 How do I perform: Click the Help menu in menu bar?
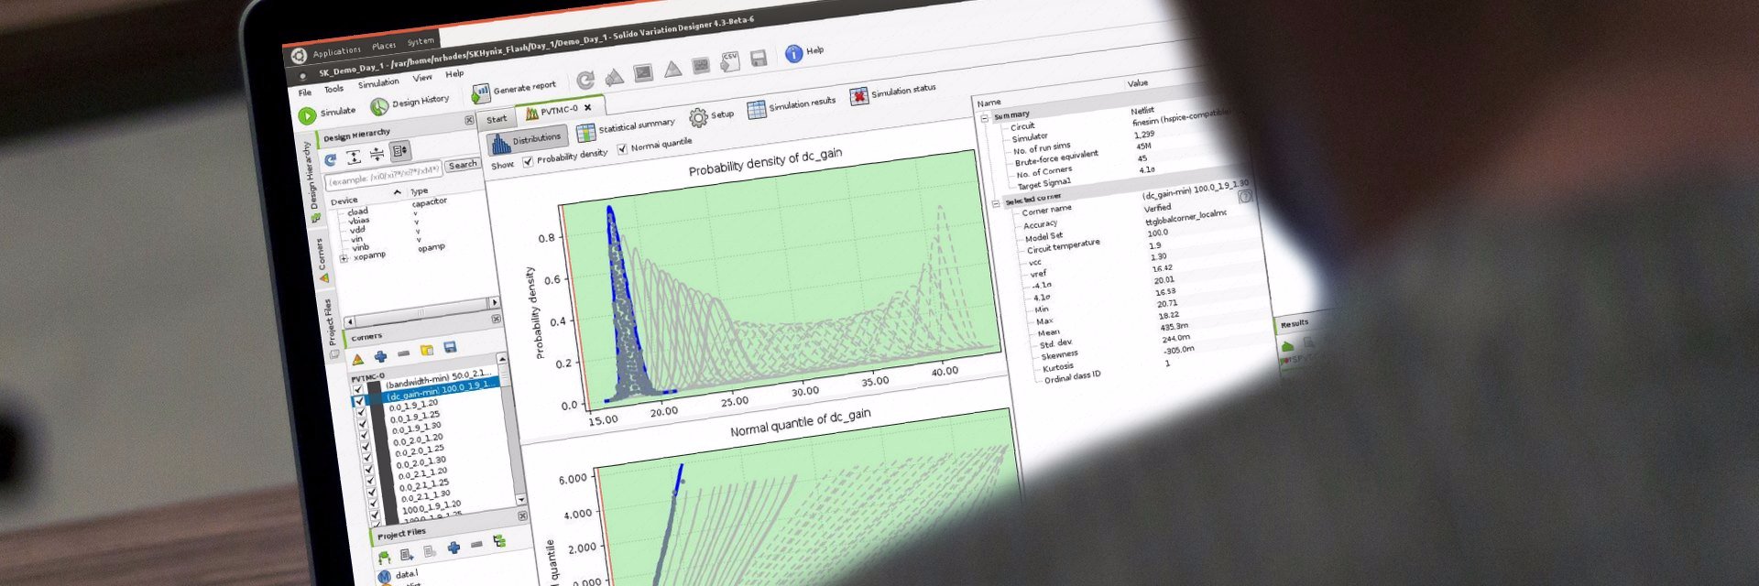(454, 74)
